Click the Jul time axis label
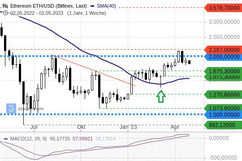242x161 pixels. (34, 127)
